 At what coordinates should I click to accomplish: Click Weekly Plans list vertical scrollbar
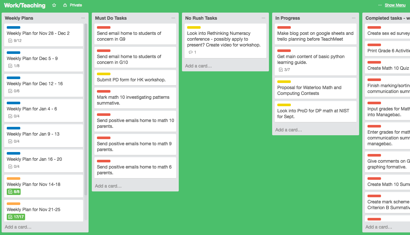pos(86,110)
